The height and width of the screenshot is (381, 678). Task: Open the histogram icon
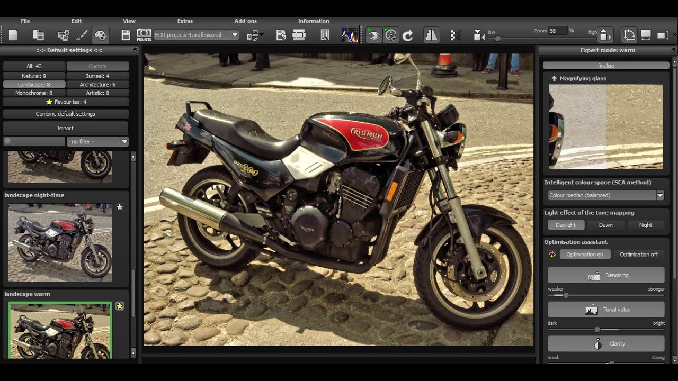tap(350, 35)
